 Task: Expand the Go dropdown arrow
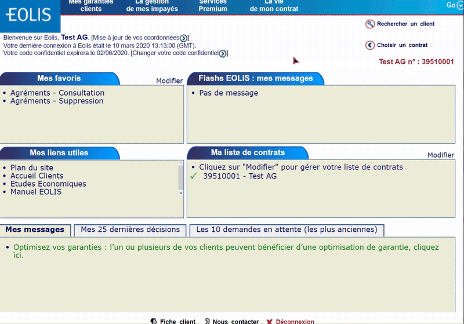tap(460, 5)
